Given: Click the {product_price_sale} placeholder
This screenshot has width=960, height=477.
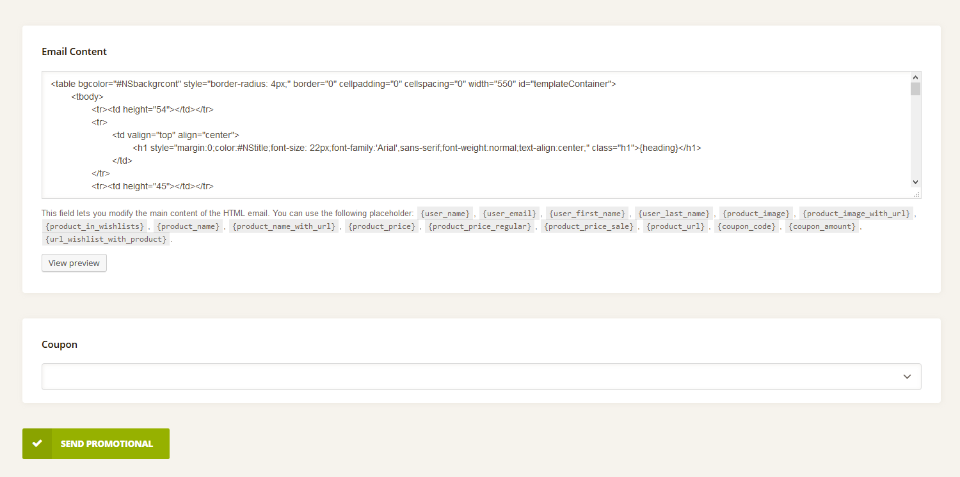Looking at the screenshot, I should coord(589,226).
